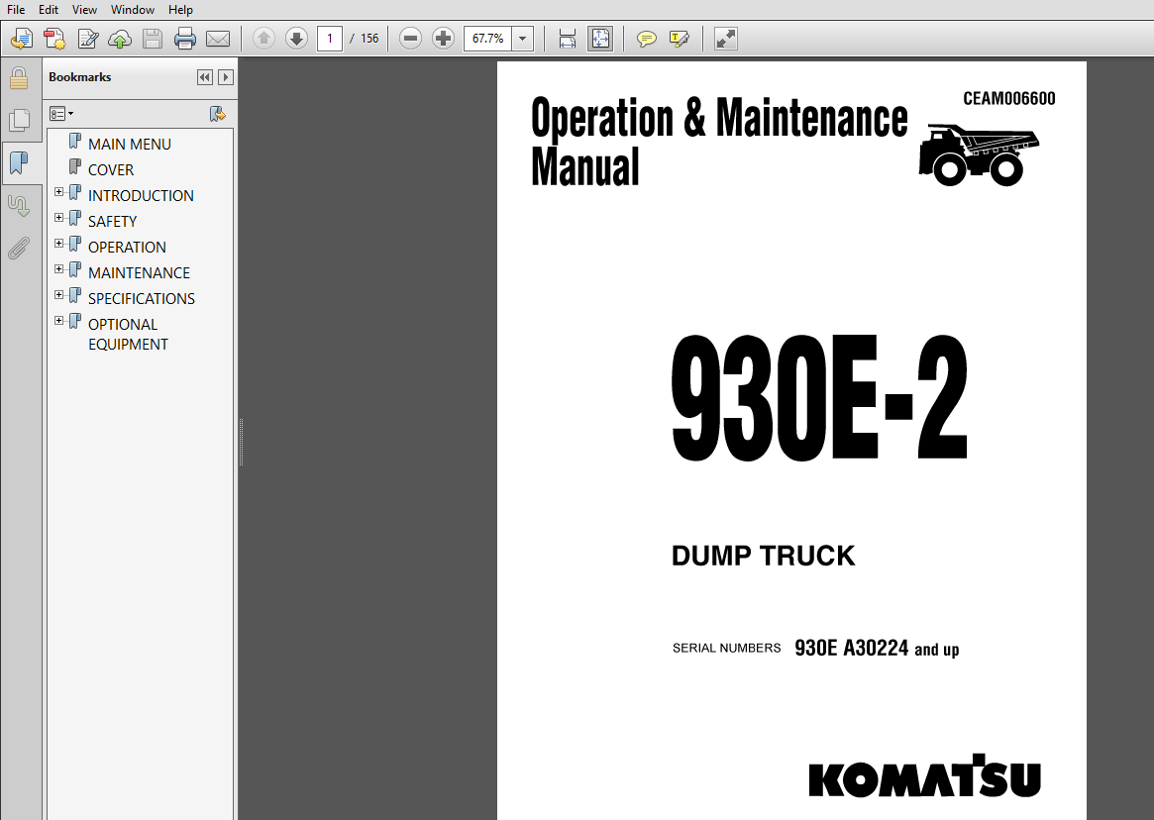Open the bookmark options dropdown
Screen dimensions: 1154x820
click(x=61, y=113)
